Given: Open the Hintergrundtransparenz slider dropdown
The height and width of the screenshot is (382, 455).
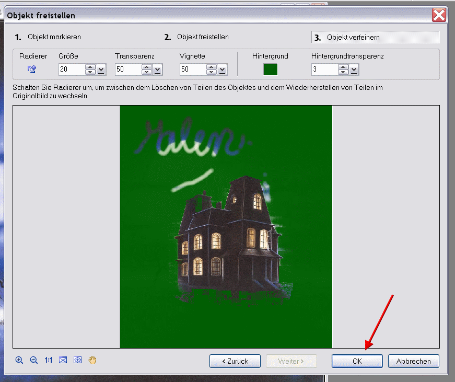Looking at the screenshot, I should [x=354, y=70].
